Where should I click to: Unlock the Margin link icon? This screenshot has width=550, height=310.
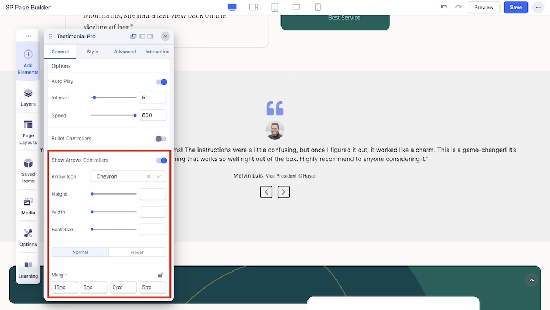[x=161, y=275]
